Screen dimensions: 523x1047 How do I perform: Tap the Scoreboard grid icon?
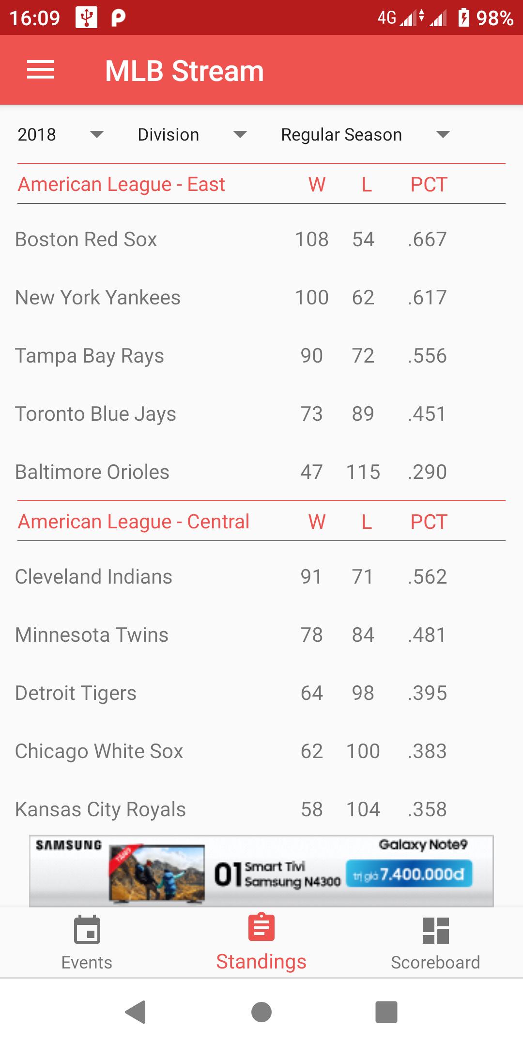click(x=436, y=930)
